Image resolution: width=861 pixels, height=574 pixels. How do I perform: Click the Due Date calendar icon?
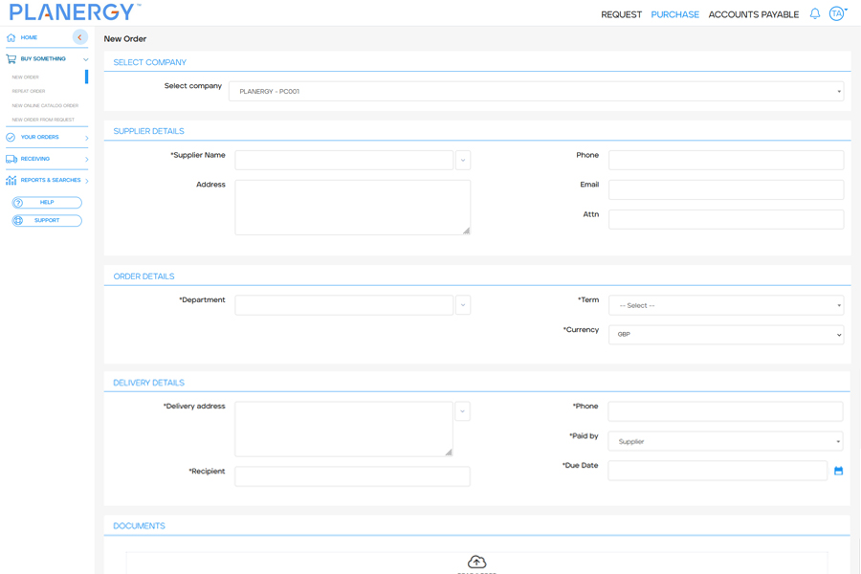coord(838,471)
